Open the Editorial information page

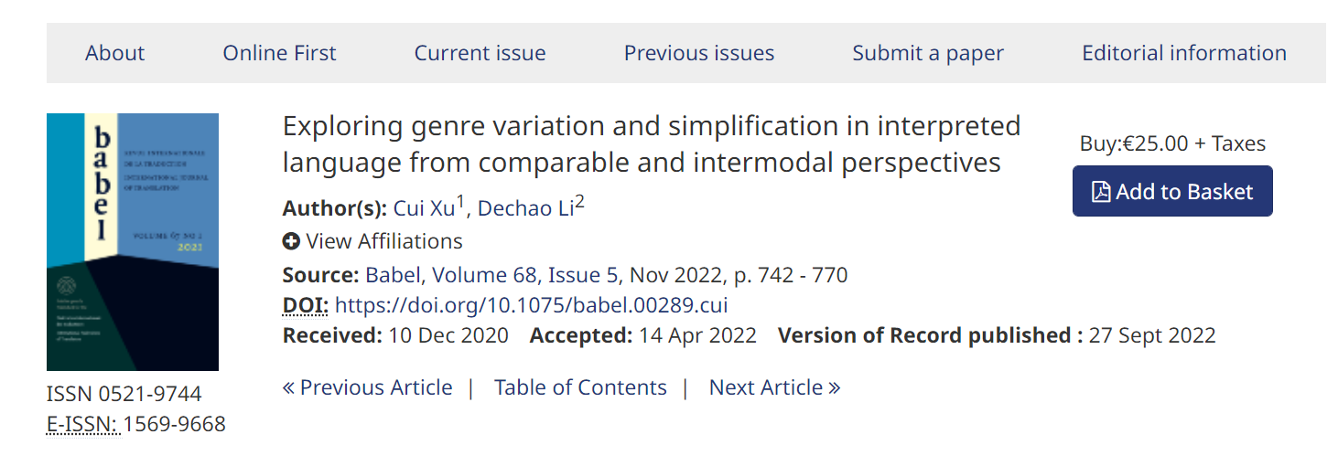point(1183,53)
